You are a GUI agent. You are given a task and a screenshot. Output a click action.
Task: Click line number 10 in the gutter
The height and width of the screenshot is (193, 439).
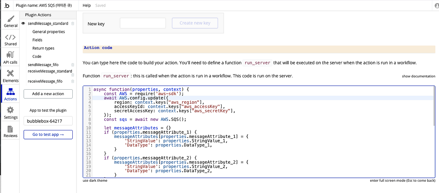tap(89, 128)
